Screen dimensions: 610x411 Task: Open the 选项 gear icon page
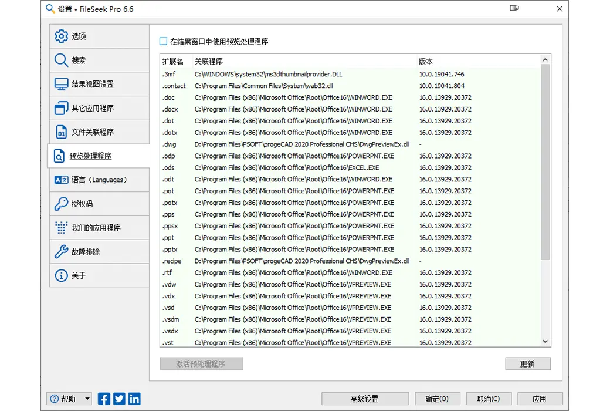point(61,36)
